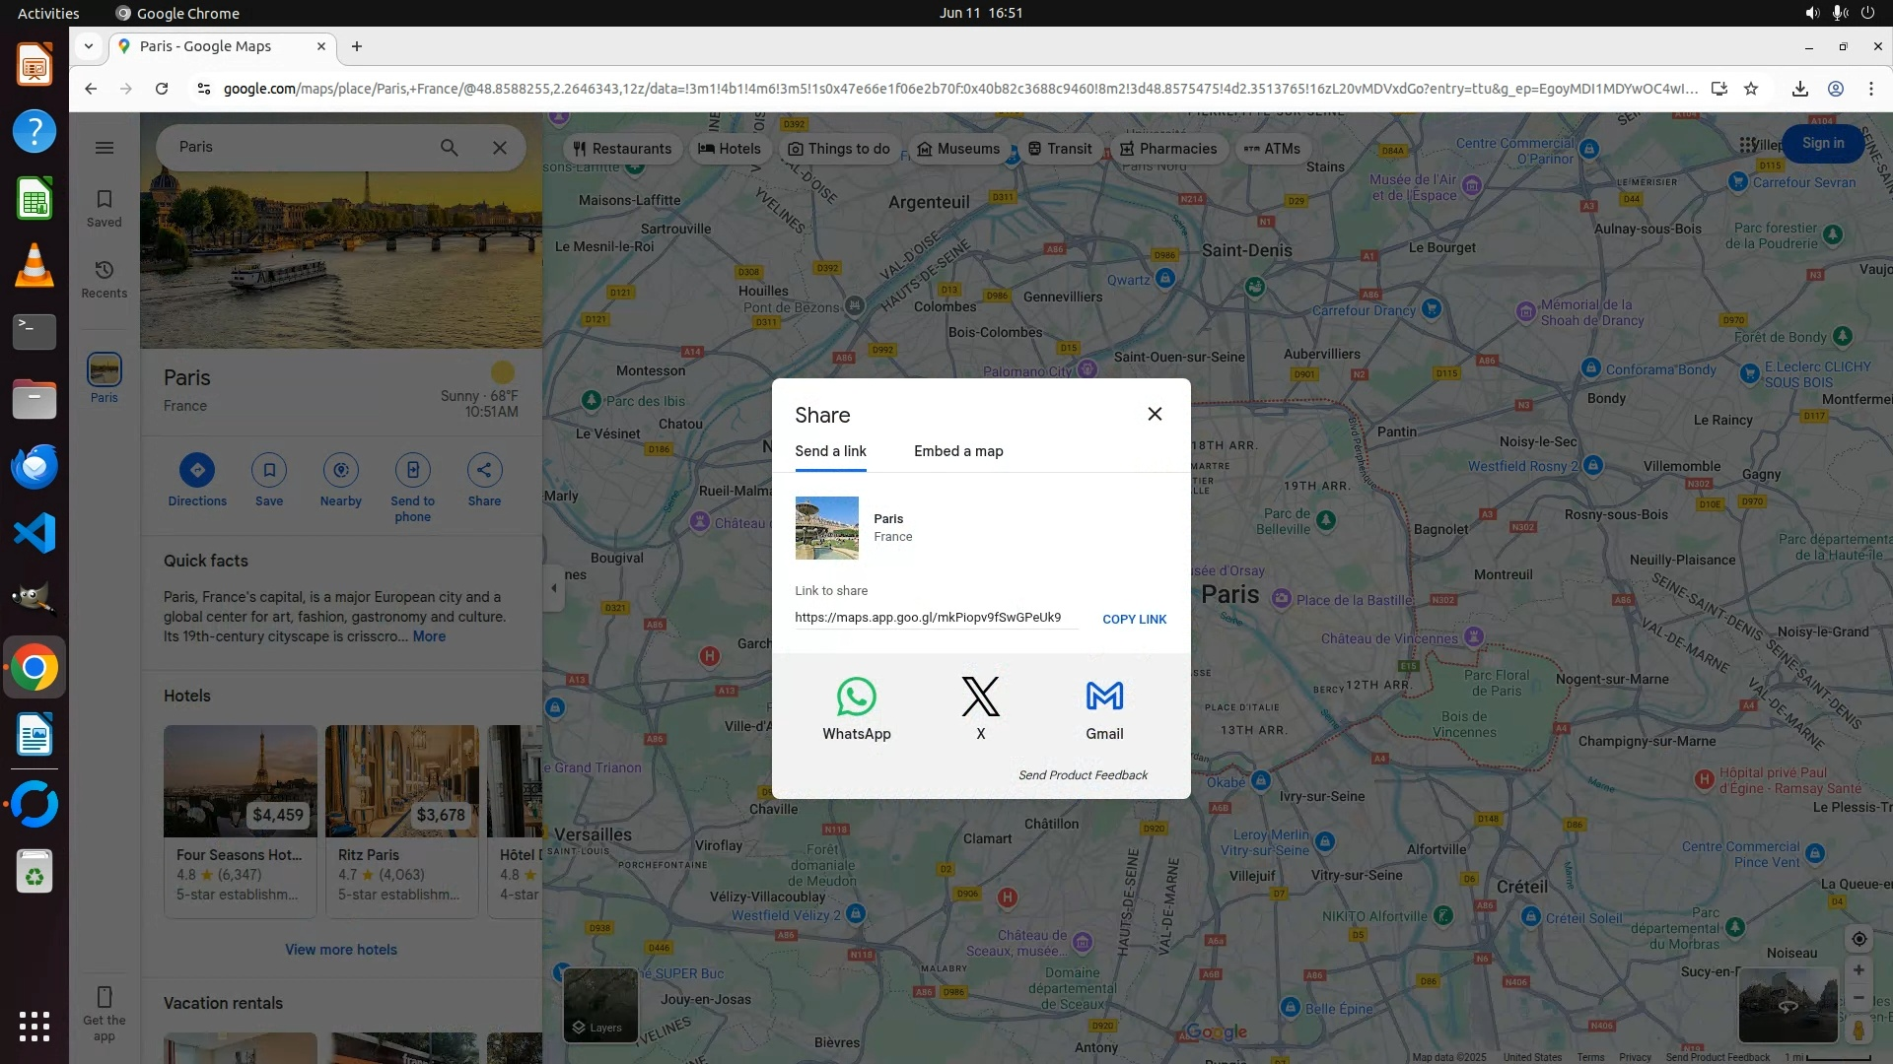
Task: Toggle the Restaurants filter chip
Action: (622, 149)
